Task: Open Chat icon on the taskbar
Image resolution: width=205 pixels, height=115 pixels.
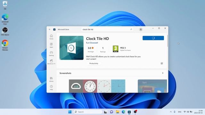Action: pyautogui.click(x=111, y=112)
